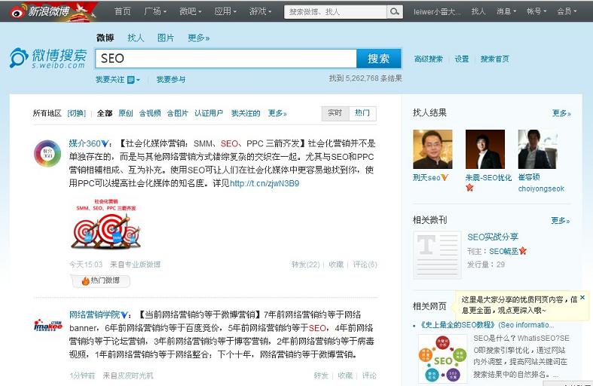
Task: Open the 广场 dropdown menu
Action: [x=156, y=11]
